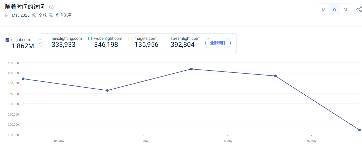Click the 500,000 y-axis label

click(14, 63)
